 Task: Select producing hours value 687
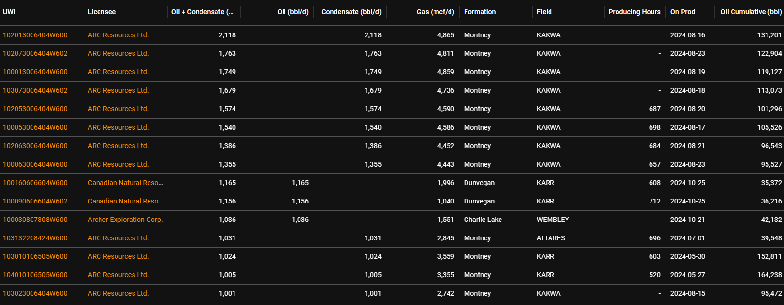(655, 109)
